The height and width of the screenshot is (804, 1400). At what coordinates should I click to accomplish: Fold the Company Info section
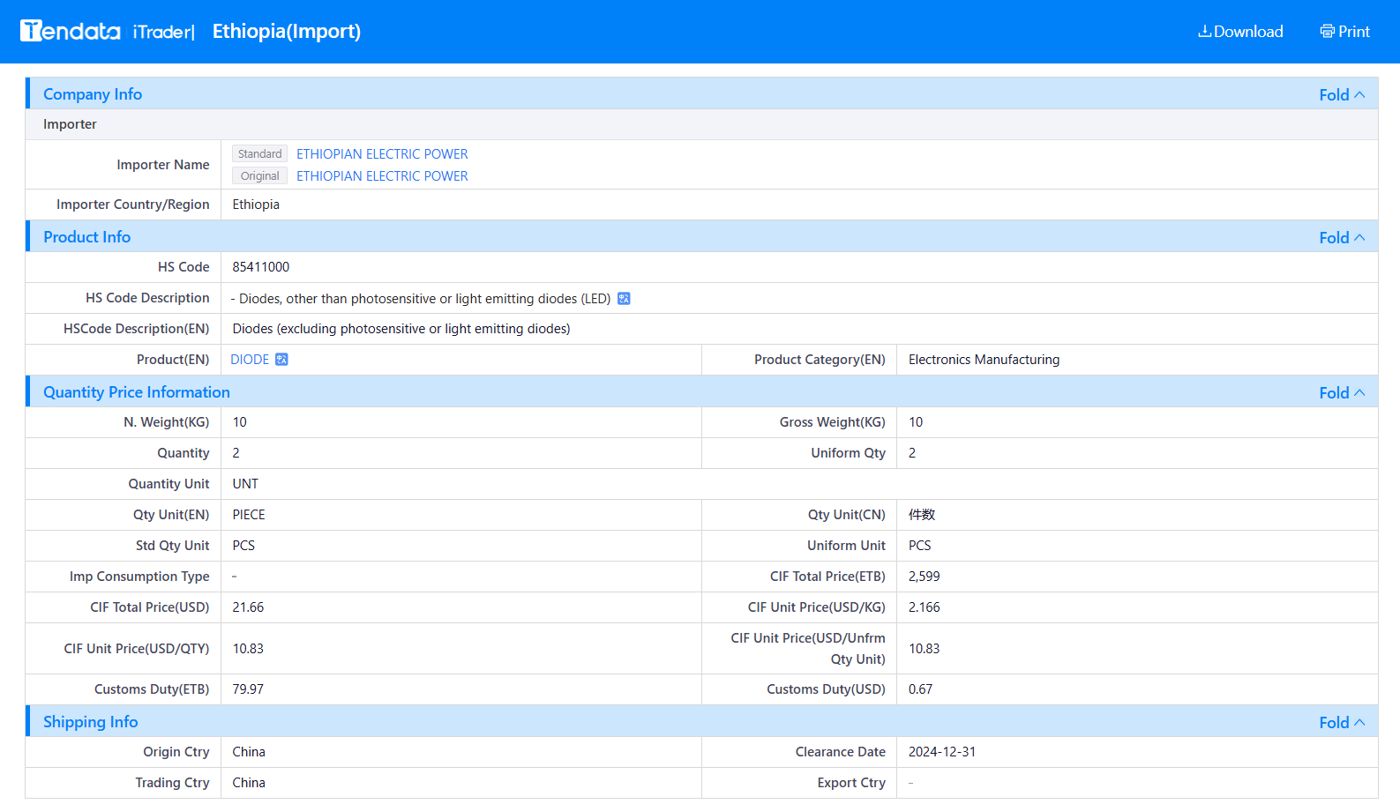pos(1342,94)
